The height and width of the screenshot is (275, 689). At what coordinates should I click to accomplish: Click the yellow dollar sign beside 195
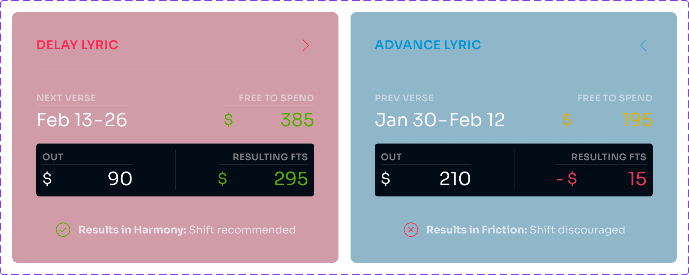pyautogui.click(x=567, y=120)
